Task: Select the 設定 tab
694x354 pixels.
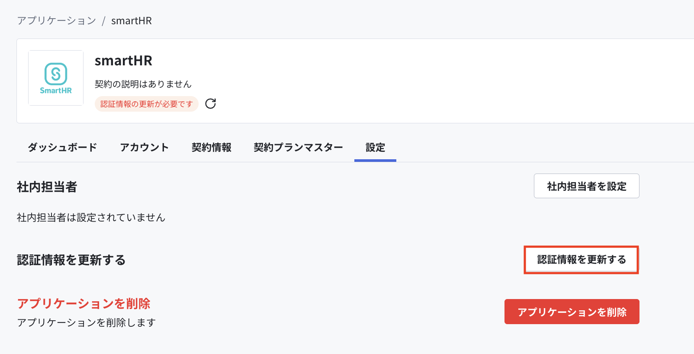Action: click(x=375, y=148)
